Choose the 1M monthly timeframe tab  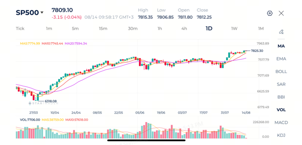coord(261,29)
